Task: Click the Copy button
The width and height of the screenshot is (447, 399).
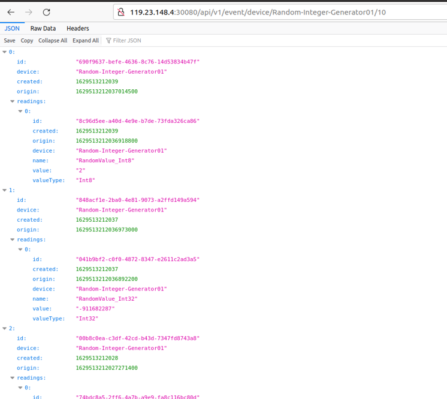Action: point(27,41)
